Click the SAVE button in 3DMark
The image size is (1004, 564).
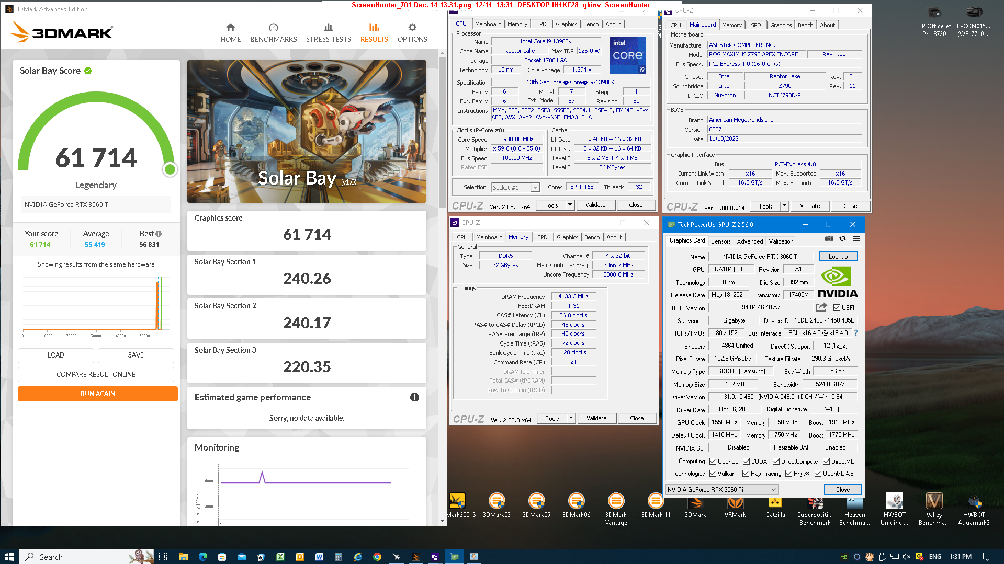click(x=136, y=355)
